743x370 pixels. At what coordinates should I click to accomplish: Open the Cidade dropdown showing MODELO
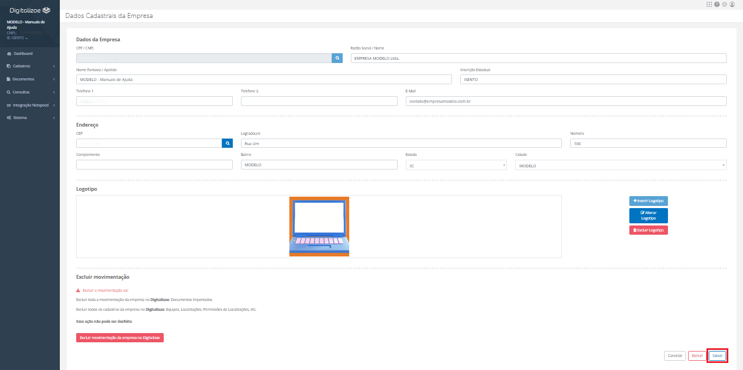coord(621,165)
